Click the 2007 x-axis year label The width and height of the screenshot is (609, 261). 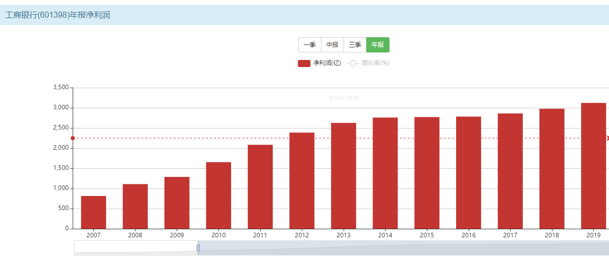click(93, 235)
